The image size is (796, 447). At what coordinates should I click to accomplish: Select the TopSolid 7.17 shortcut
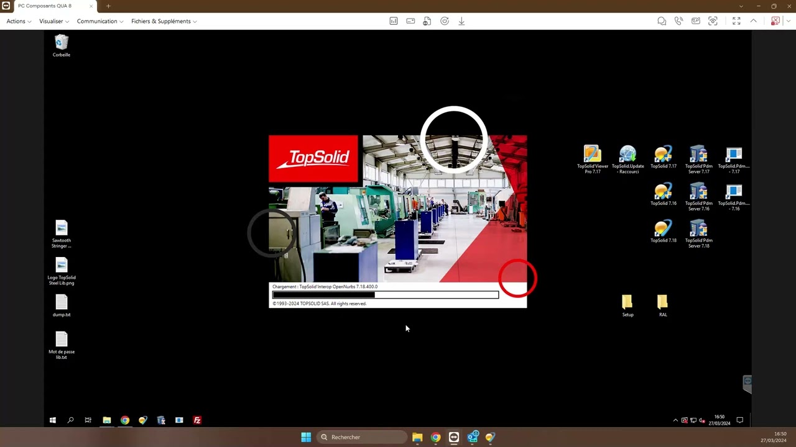pos(664,157)
